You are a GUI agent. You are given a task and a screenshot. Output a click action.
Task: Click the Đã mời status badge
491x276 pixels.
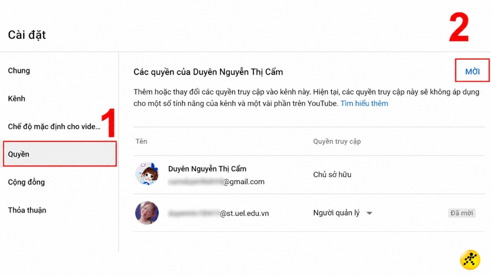click(462, 213)
